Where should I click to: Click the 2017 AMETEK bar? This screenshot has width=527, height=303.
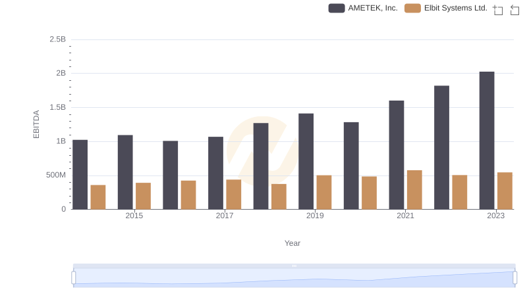point(215,173)
